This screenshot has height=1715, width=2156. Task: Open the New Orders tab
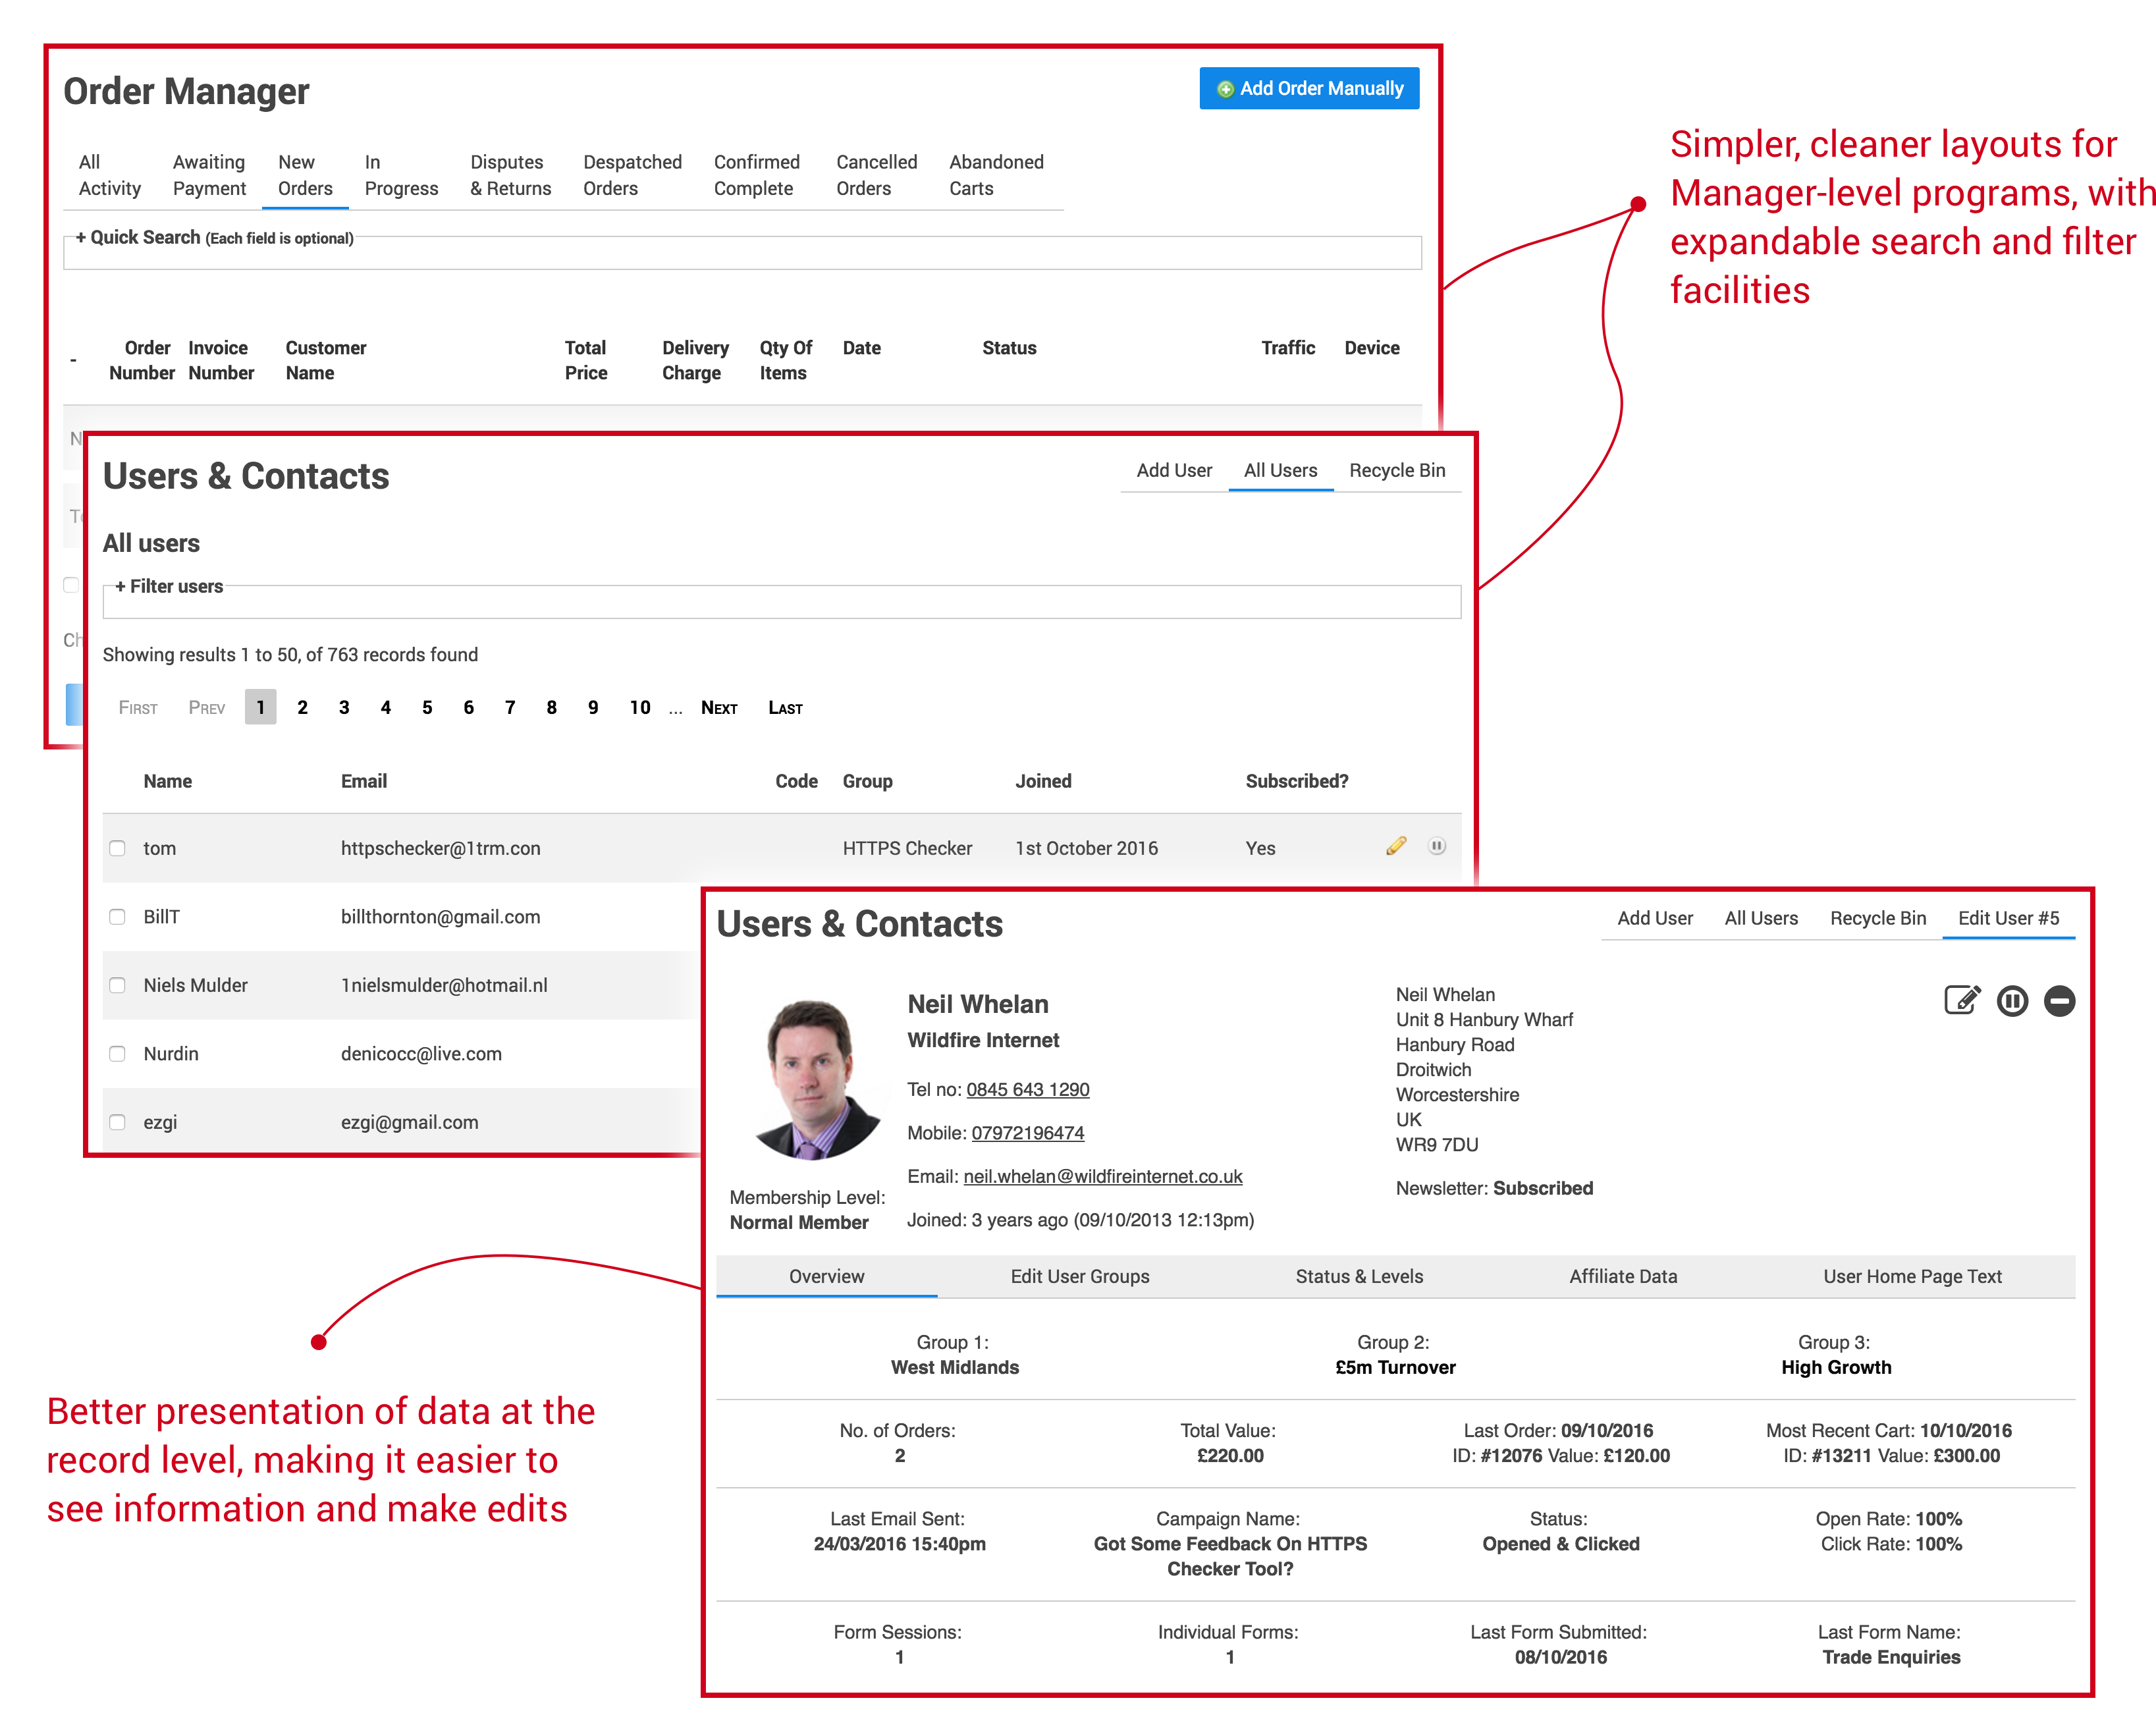[x=305, y=175]
